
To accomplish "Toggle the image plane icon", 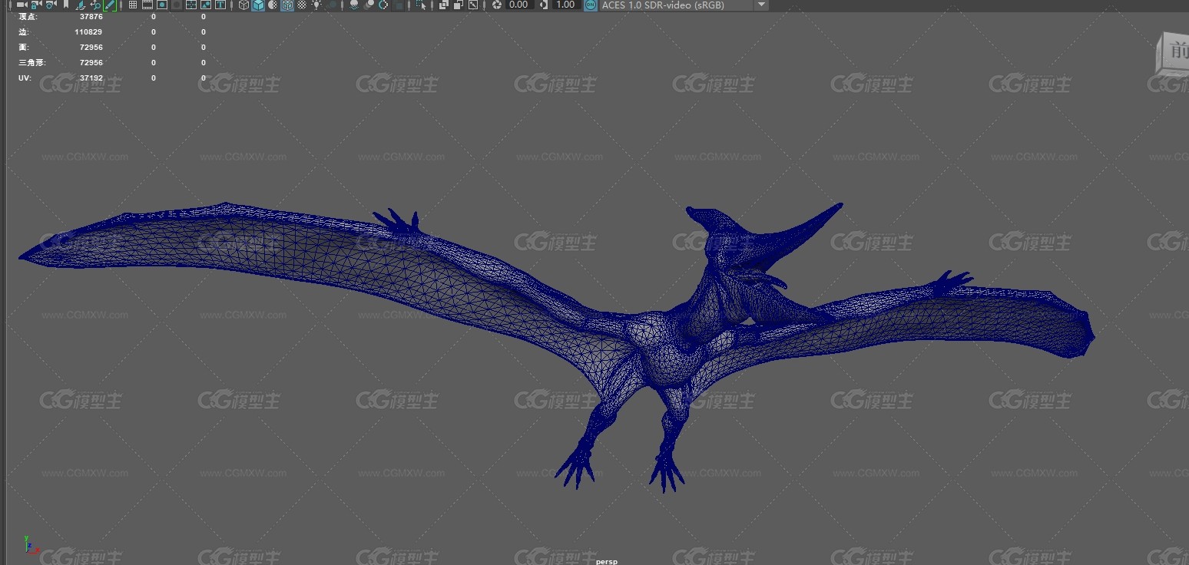I will 81,5.
